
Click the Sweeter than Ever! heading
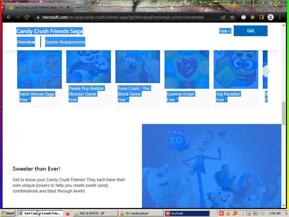(36, 169)
